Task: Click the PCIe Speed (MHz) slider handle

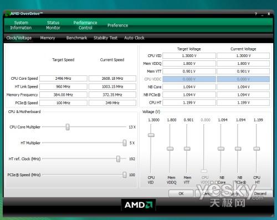Action: point(125,175)
